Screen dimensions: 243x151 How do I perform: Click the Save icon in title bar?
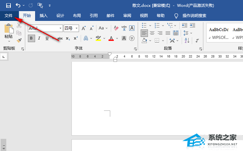(x=9, y=6)
